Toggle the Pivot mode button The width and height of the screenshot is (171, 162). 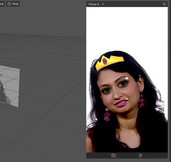(13, 4)
